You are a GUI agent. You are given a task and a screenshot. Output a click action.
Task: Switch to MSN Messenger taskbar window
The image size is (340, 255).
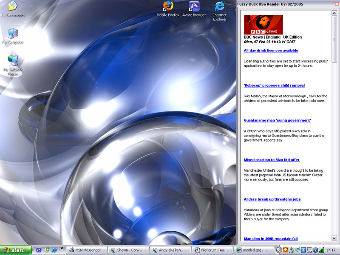click(87, 250)
